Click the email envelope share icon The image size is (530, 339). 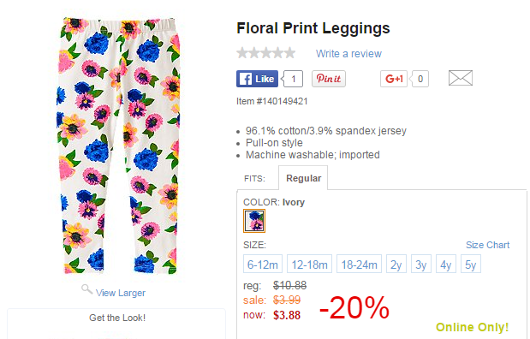461,78
